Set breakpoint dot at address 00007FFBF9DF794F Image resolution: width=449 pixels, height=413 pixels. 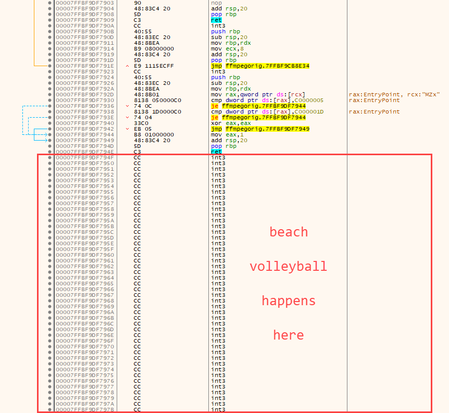click(49, 158)
